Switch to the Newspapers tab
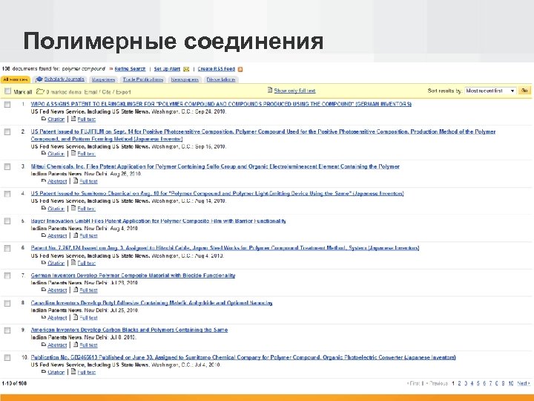Screen dimensions: 534x401 click(185, 79)
